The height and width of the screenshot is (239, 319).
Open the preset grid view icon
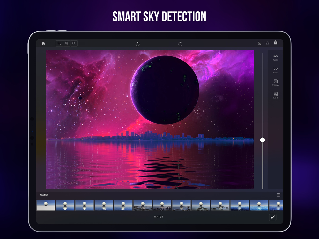click(279, 195)
